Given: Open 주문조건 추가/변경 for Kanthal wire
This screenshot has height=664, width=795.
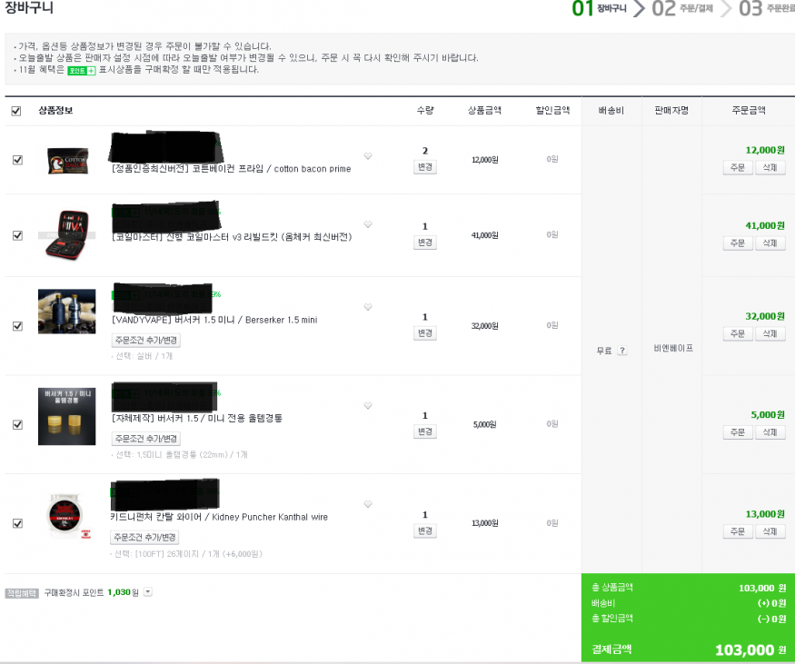Looking at the screenshot, I should tap(144, 537).
